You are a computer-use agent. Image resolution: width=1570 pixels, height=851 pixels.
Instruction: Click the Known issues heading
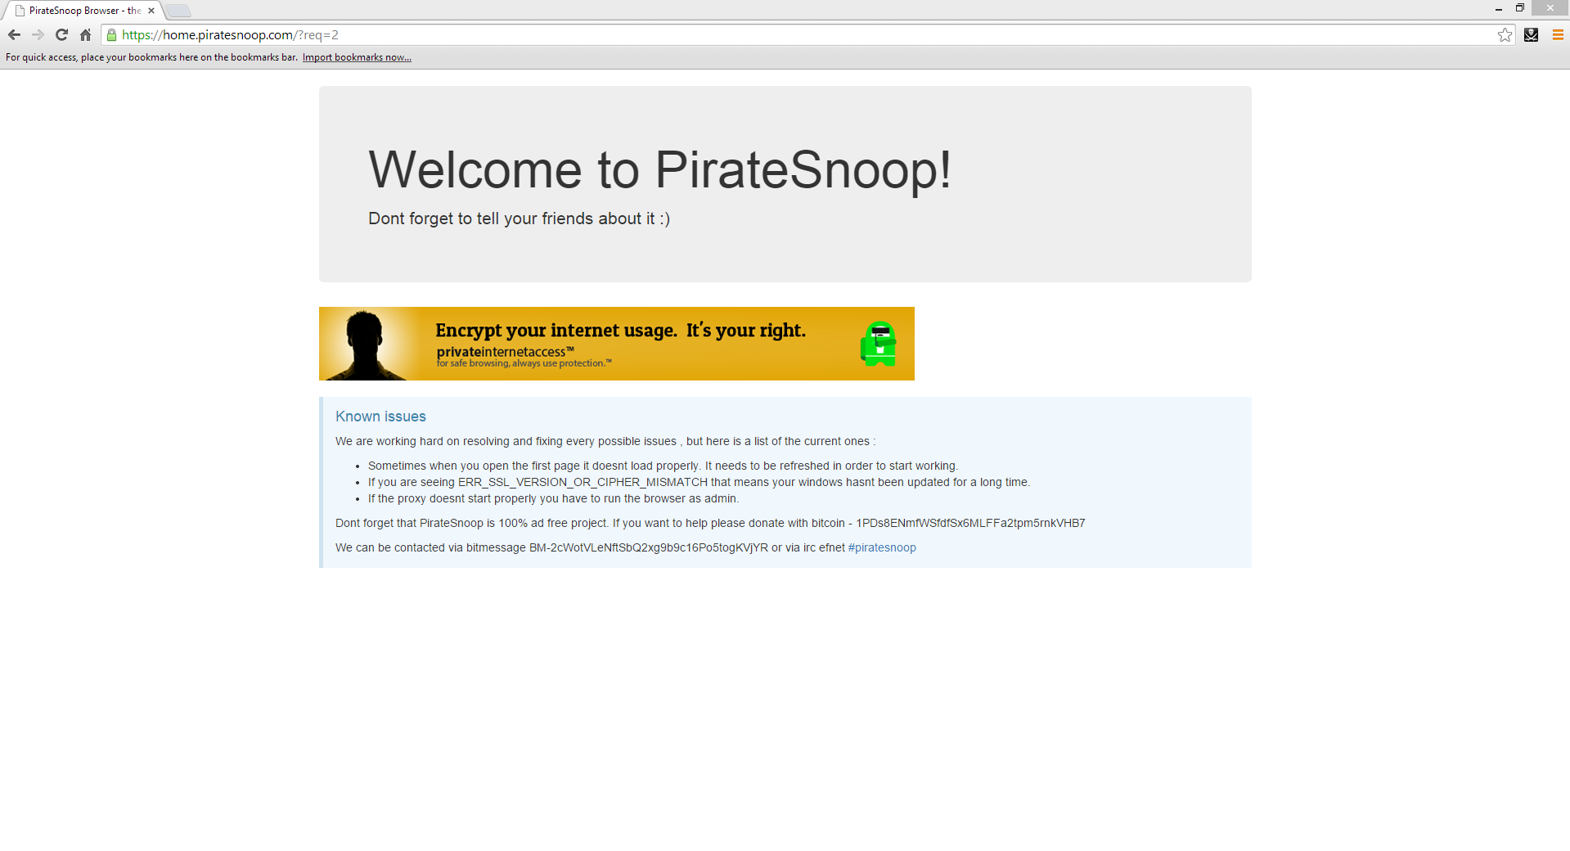380,416
